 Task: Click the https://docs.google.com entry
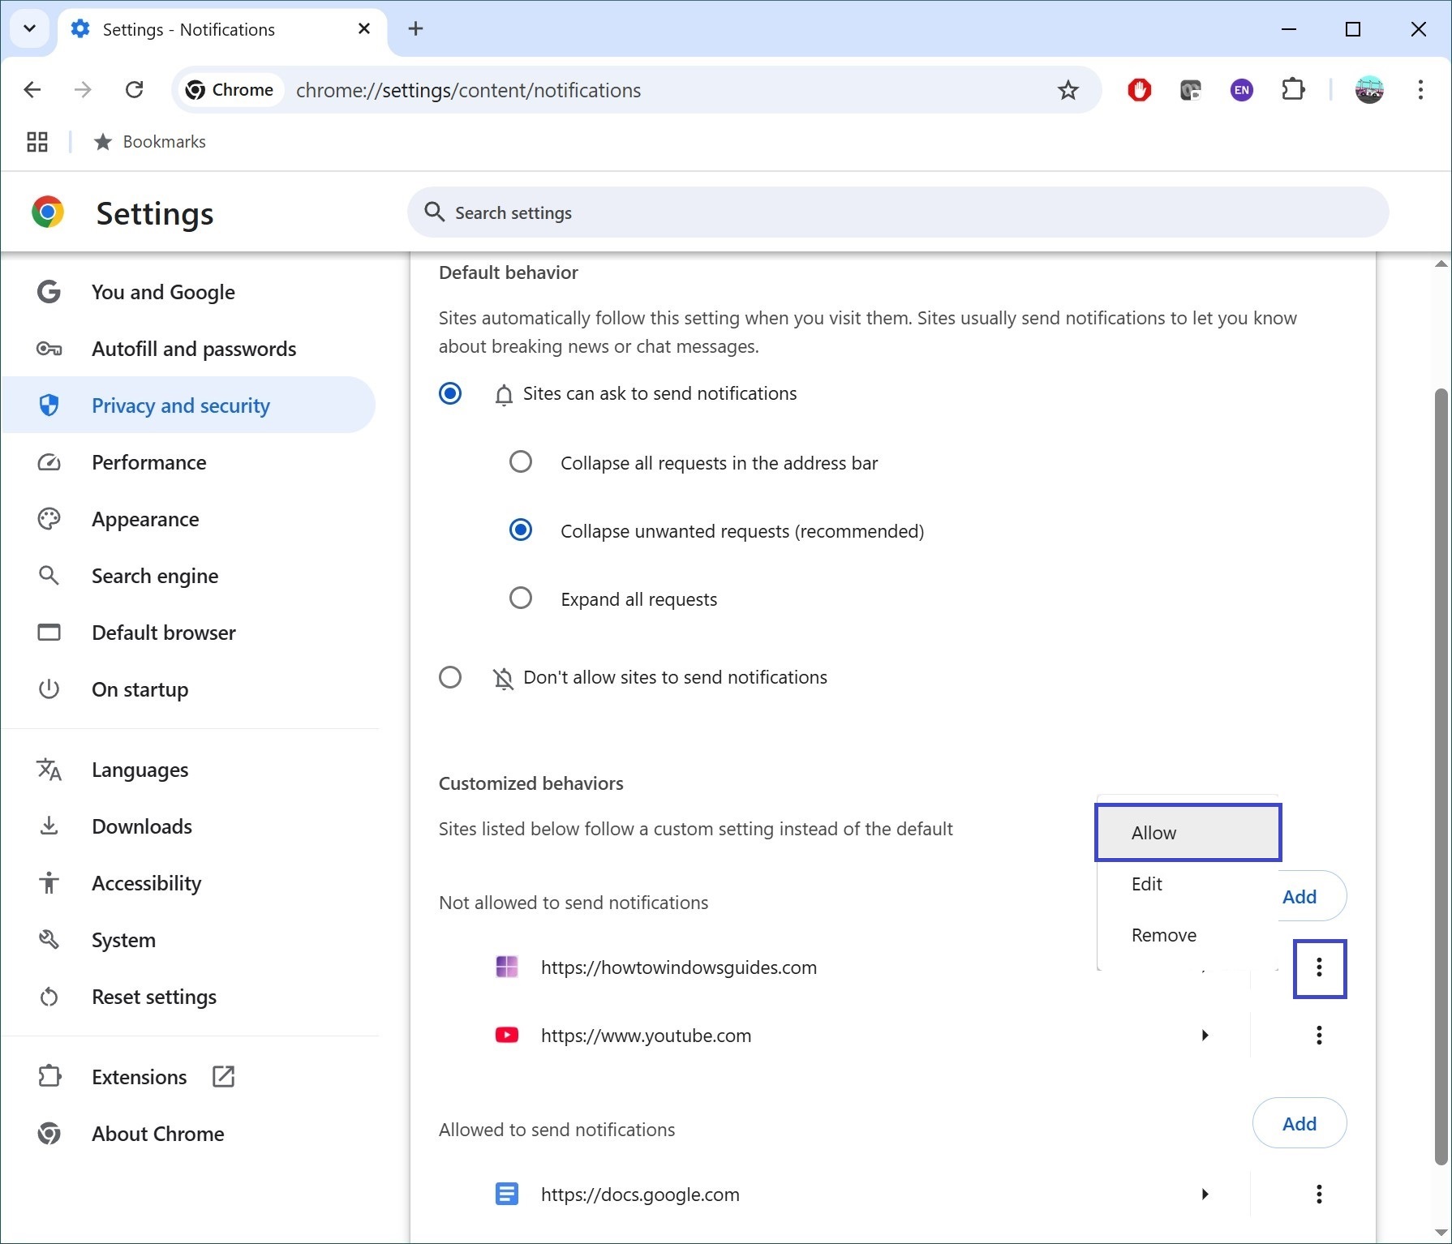(x=640, y=1195)
